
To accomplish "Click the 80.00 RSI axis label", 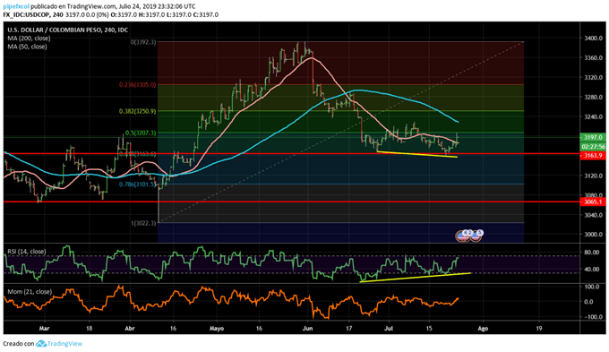I will tap(591, 252).
